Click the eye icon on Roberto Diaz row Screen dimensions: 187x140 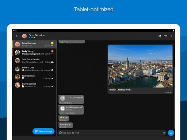coord(52,70)
